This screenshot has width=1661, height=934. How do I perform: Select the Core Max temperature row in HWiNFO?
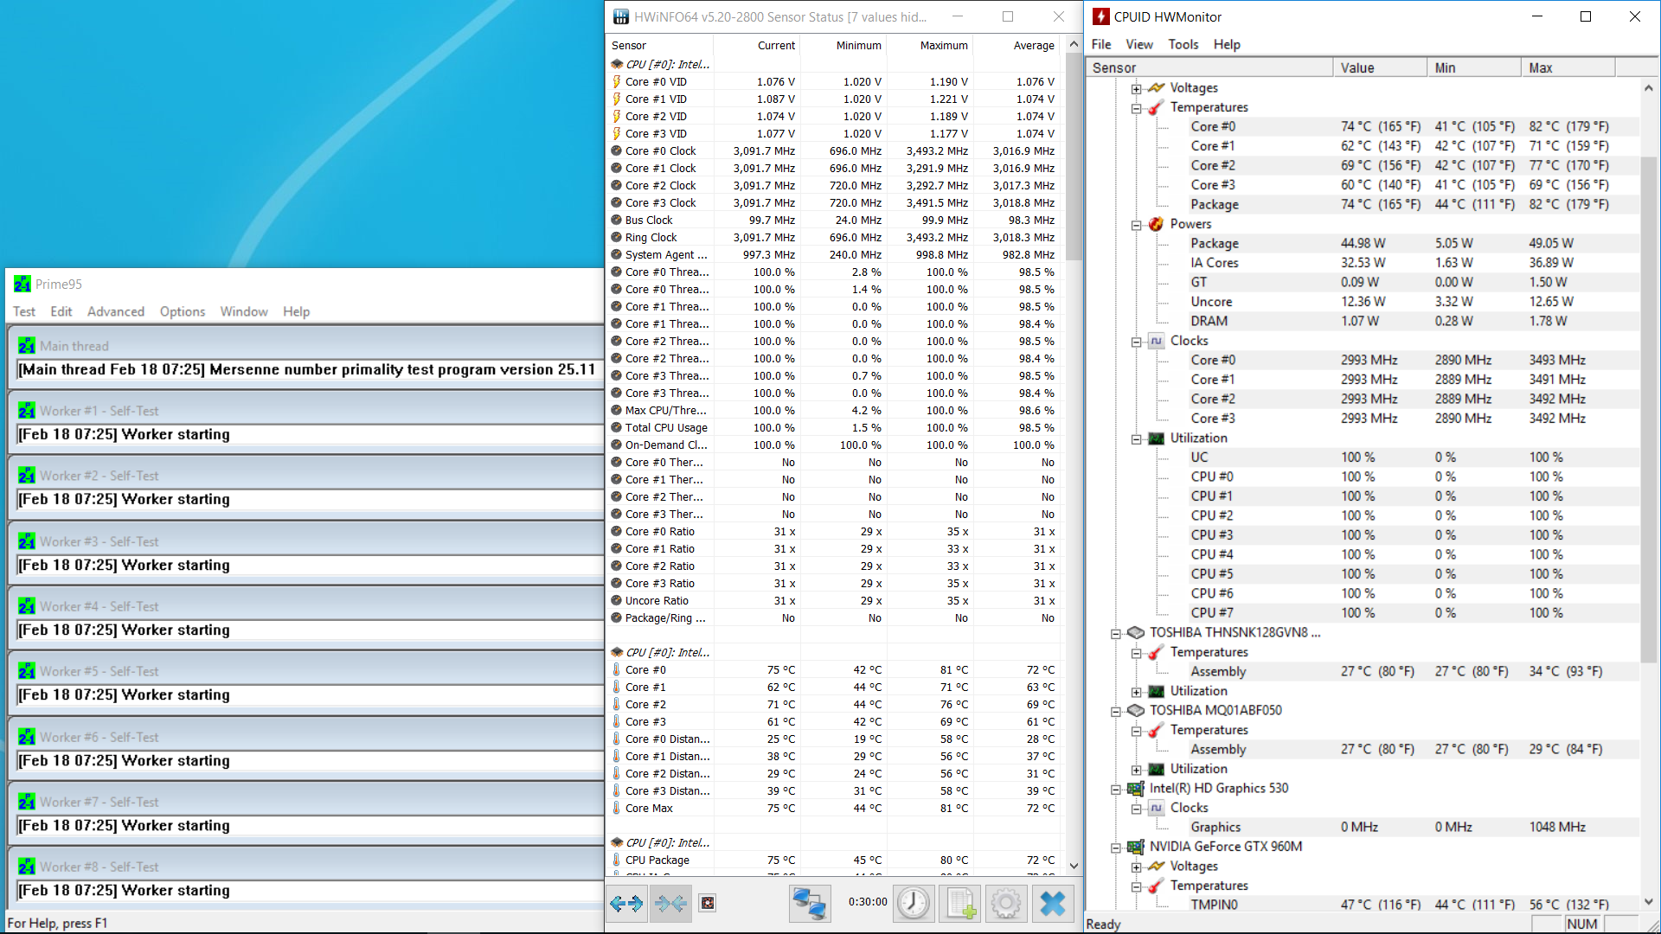[835, 808]
